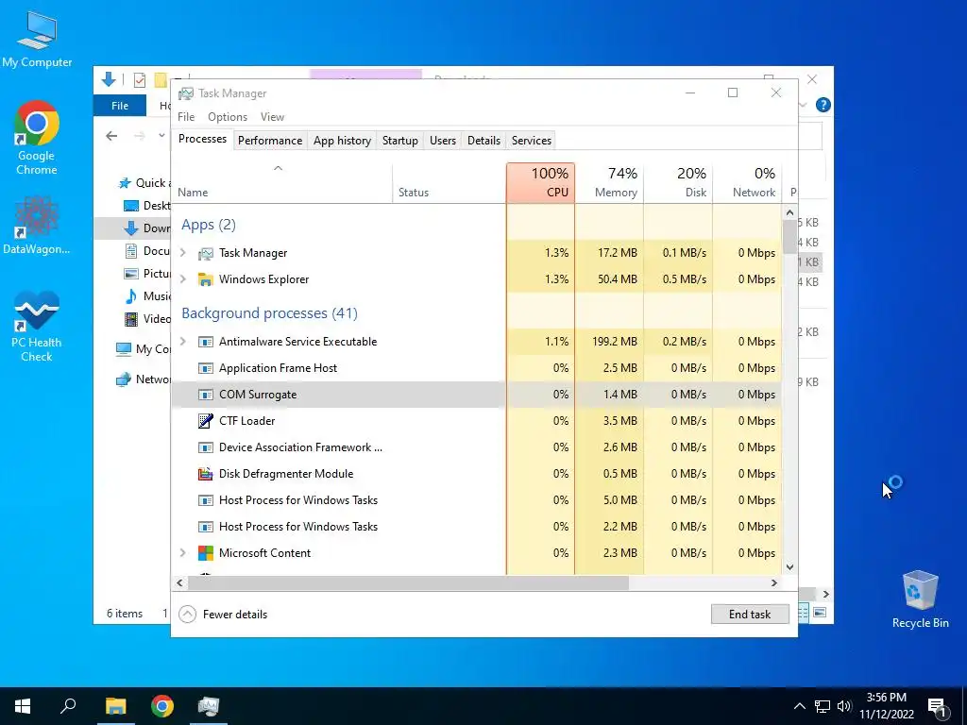The height and width of the screenshot is (725, 967).
Task: Click Explorer Help question mark icon
Action: [x=823, y=105]
